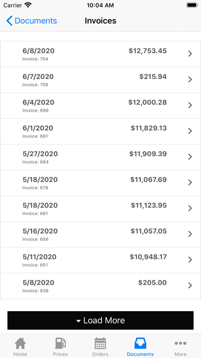The image size is (201, 358).
Task: Open invoice 678 dated 5/18/2020
Action: [x=100, y=183]
